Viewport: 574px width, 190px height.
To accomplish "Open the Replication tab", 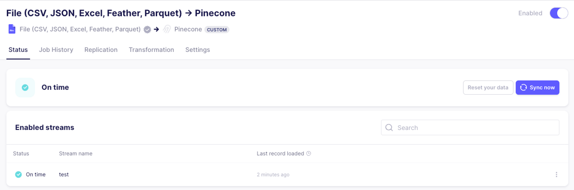I will click(x=101, y=50).
